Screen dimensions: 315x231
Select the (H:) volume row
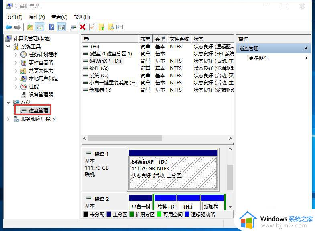click(x=158, y=47)
